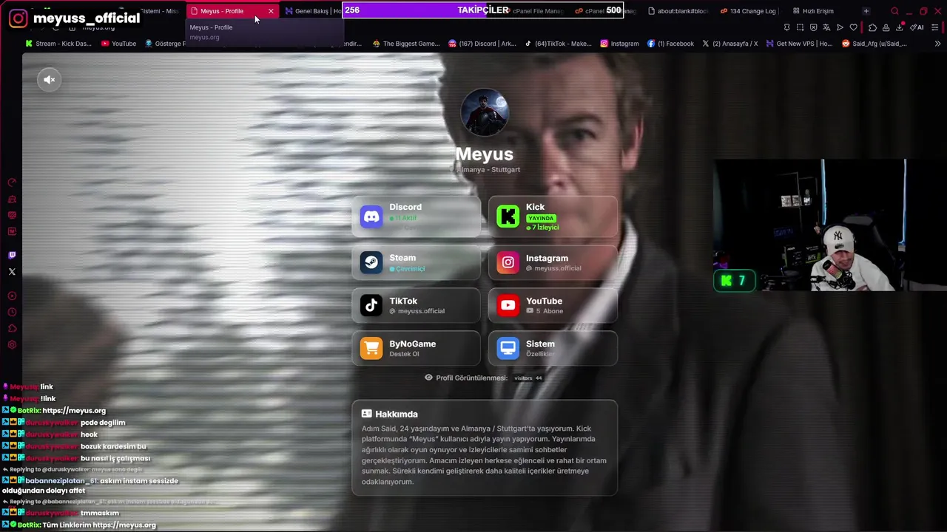The image size is (947, 532).
Task: Open the sidebar extensions cube icon
Action: (x=12, y=328)
